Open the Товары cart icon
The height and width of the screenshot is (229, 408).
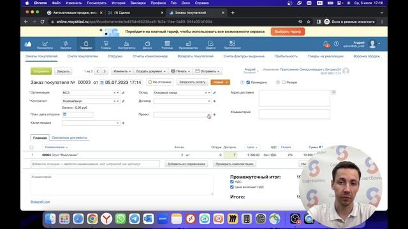tap(106, 43)
